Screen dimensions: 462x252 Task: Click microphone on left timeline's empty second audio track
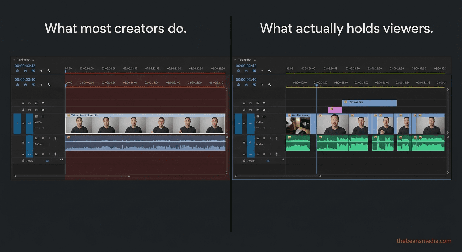(x=55, y=154)
